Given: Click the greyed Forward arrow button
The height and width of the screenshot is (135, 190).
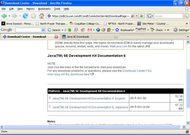Looking at the screenshot, I should (15, 16).
